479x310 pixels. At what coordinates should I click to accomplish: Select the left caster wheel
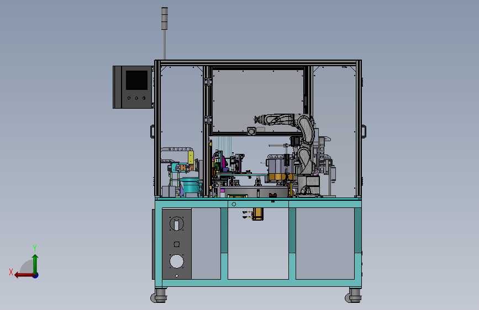tap(159, 296)
